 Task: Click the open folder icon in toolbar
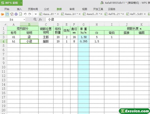click(x=2, y=14)
